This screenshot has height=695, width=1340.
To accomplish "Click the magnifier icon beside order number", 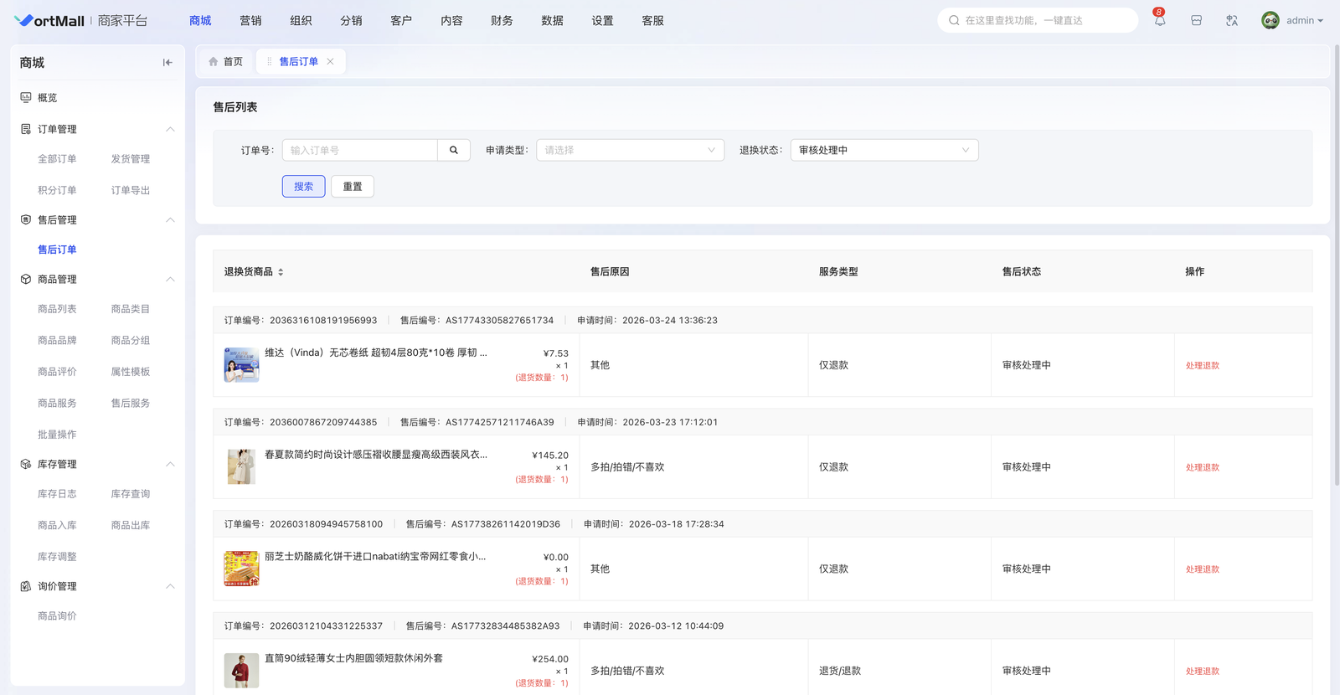I will pos(454,151).
